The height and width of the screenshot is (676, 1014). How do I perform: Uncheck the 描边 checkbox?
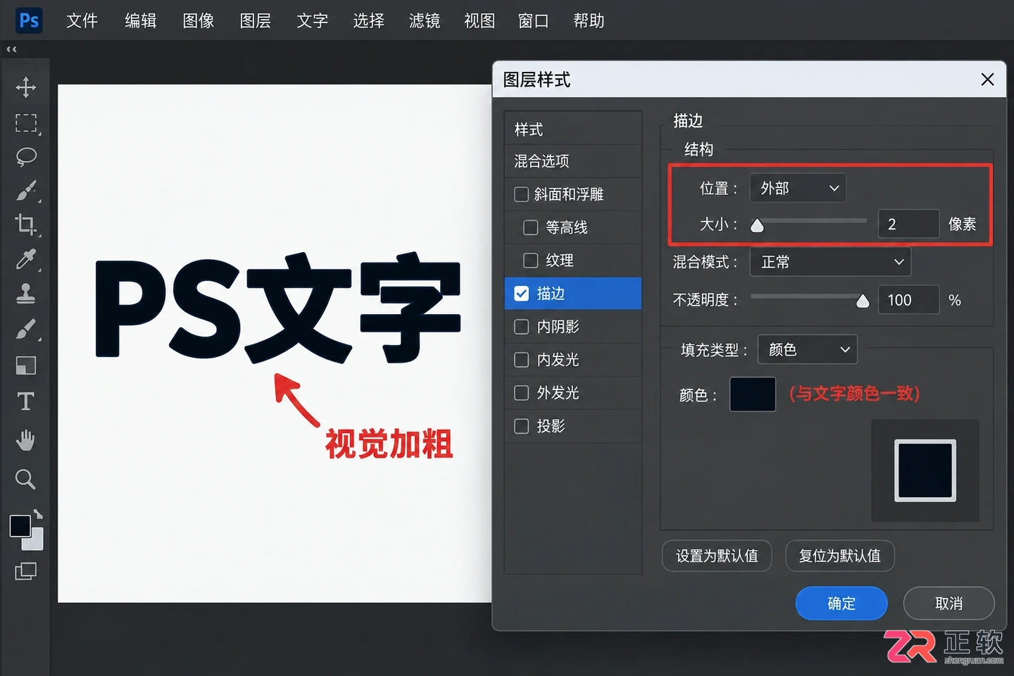coord(522,294)
